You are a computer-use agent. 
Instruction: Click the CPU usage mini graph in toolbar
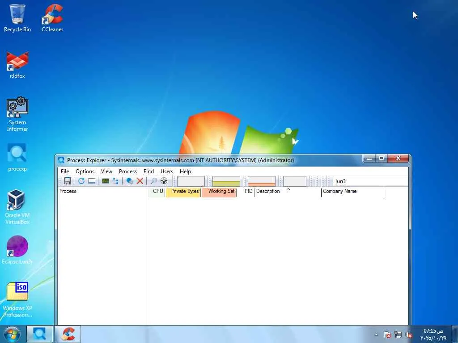pos(191,181)
